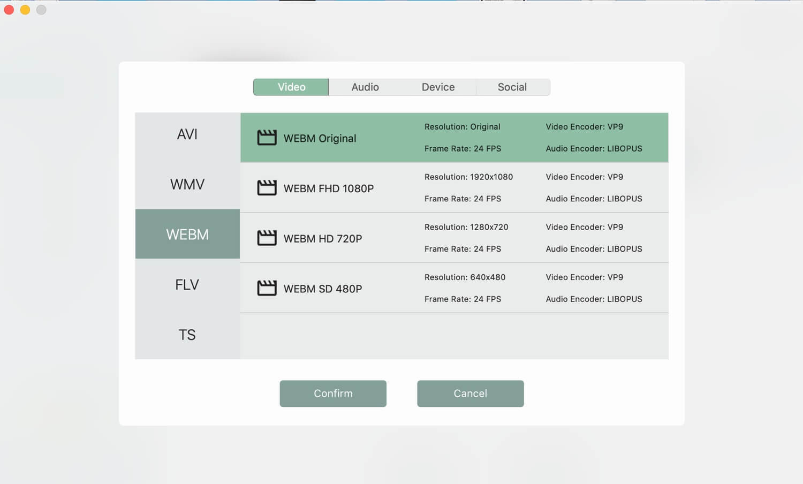Click Frame Rate in the 720P row
This screenshot has width=803, height=484.
(463, 249)
